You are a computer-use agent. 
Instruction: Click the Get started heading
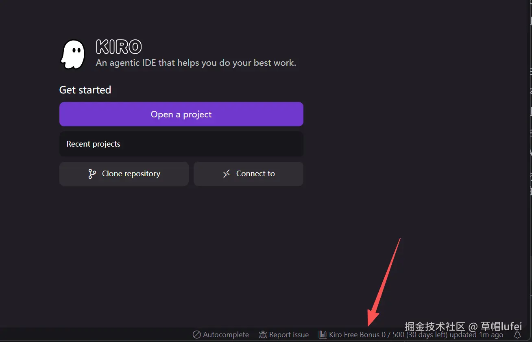pos(85,90)
